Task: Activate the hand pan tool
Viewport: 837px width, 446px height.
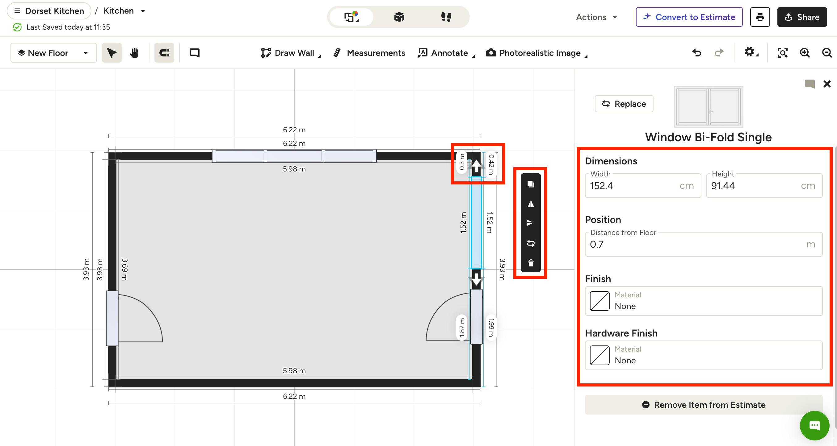Action: (x=134, y=52)
